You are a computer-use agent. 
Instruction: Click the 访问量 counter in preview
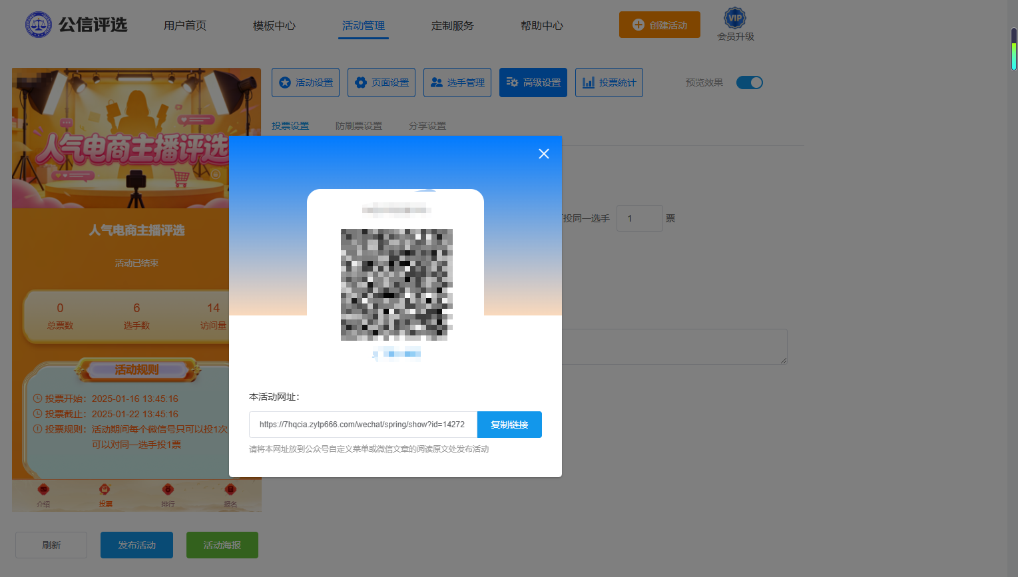click(x=213, y=316)
